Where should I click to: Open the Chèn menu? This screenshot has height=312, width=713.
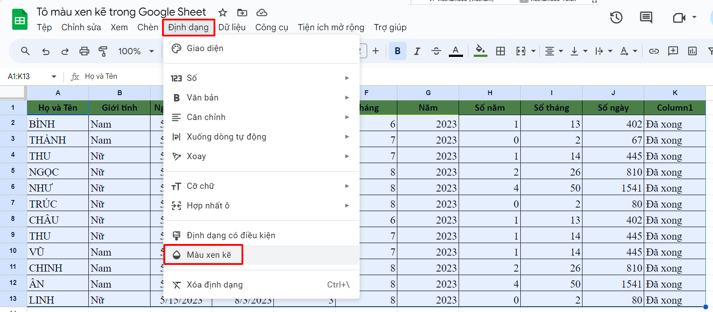pos(147,28)
